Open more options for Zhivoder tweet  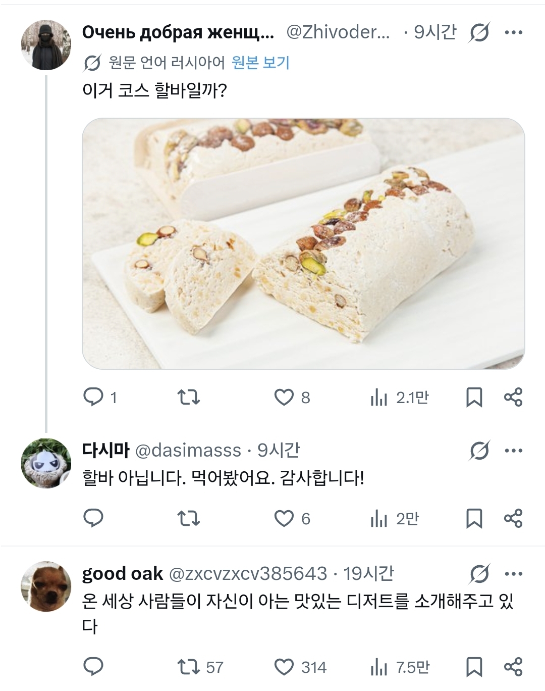click(x=513, y=33)
